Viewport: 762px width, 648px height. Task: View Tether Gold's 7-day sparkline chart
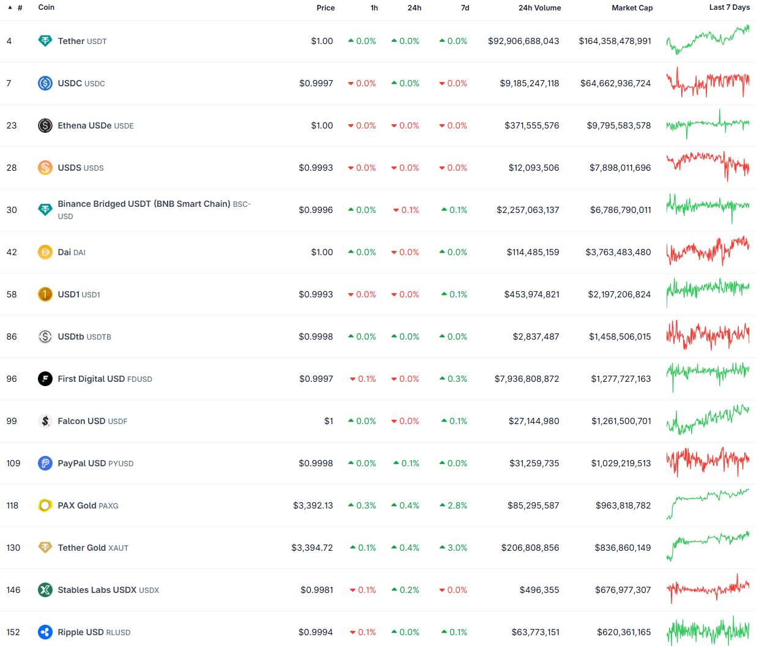pos(708,547)
